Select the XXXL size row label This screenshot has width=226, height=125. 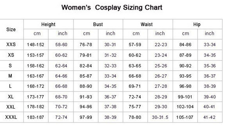11,117
